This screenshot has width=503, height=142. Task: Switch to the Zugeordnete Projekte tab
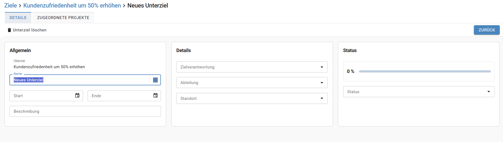click(63, 18)
